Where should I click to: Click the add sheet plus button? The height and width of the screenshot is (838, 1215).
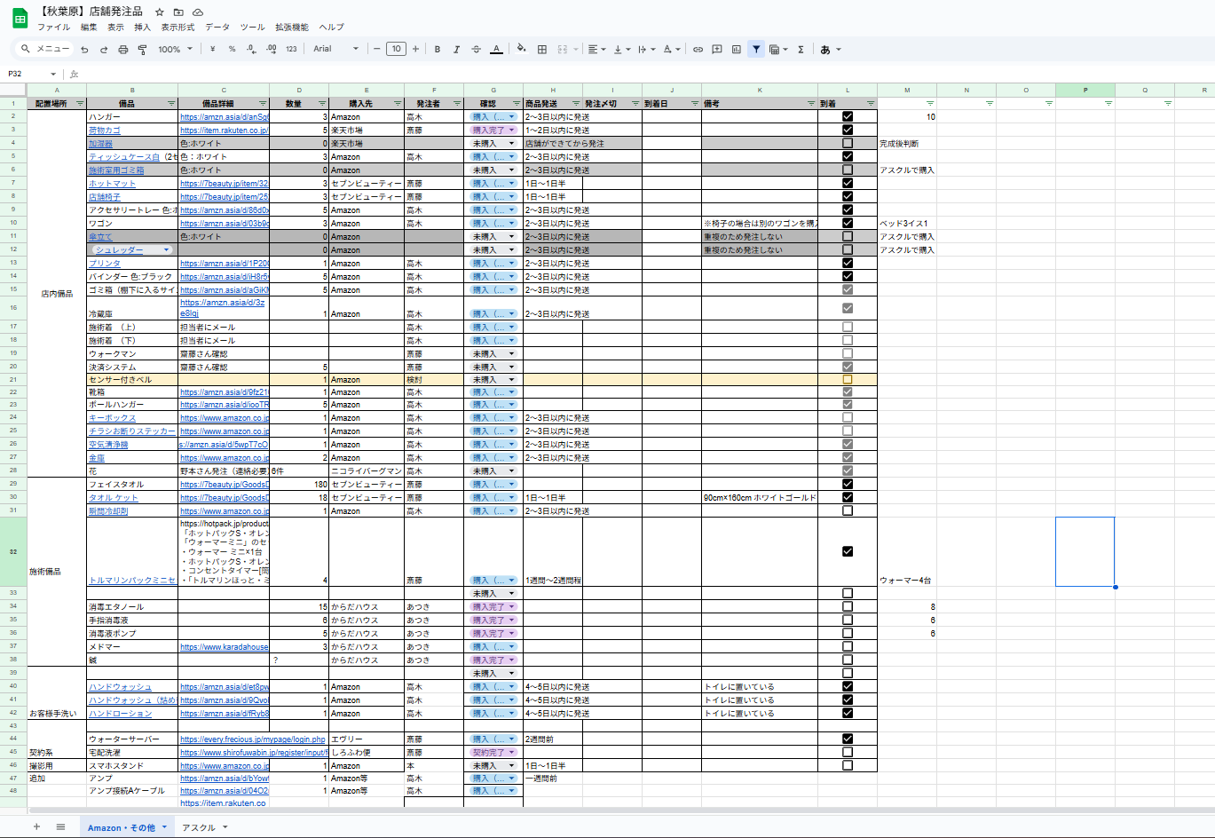coord(36,827)
